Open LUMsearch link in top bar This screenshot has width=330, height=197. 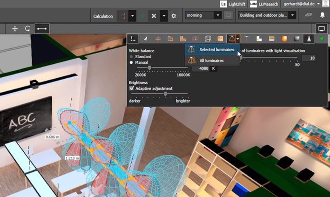[x=264, y=4]
